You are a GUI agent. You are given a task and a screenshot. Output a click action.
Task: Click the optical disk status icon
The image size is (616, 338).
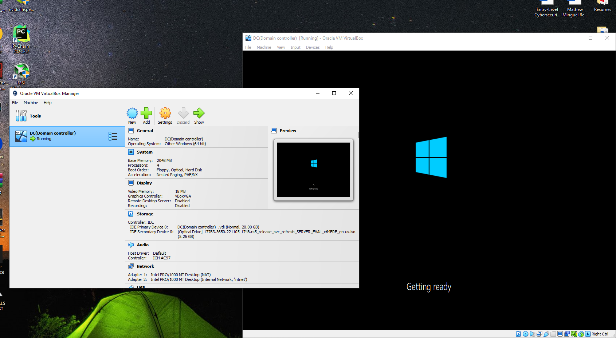tap(525, 334)
